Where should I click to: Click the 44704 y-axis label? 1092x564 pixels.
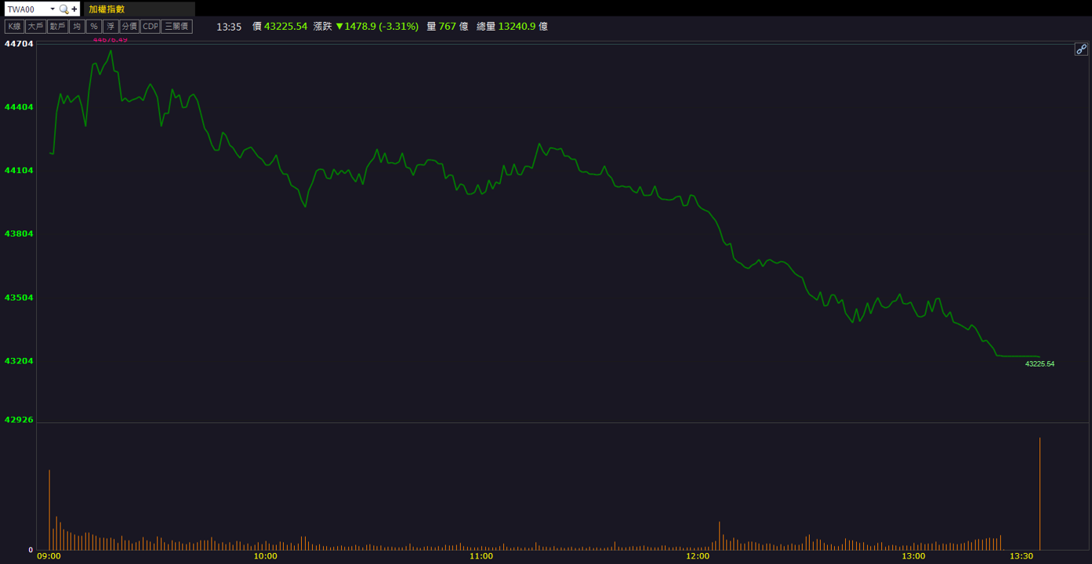tap(19, 44)
